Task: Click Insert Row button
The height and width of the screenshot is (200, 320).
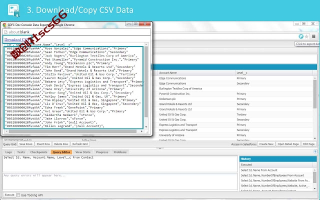Action: pos(43,144)
